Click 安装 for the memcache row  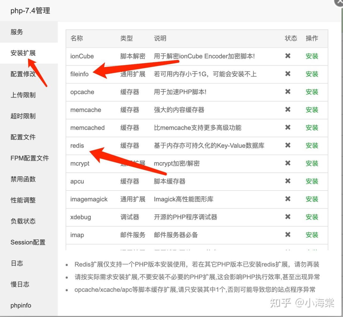312,110
